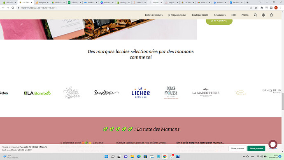Open the FAQ navigation item
284x160 pixels.
point(233,15)
